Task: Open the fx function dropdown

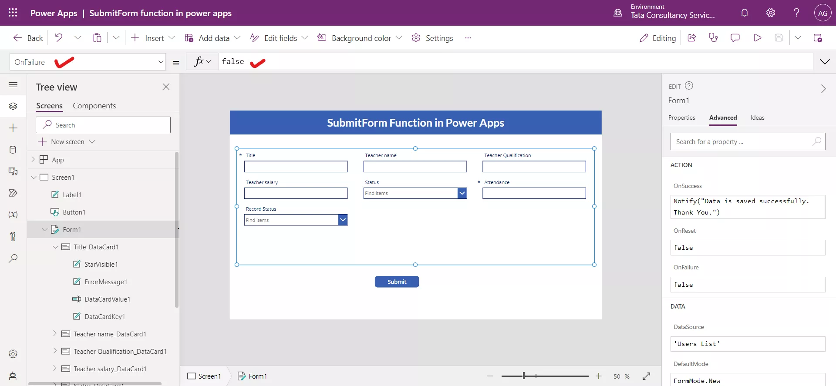Action: pos(203,61)
